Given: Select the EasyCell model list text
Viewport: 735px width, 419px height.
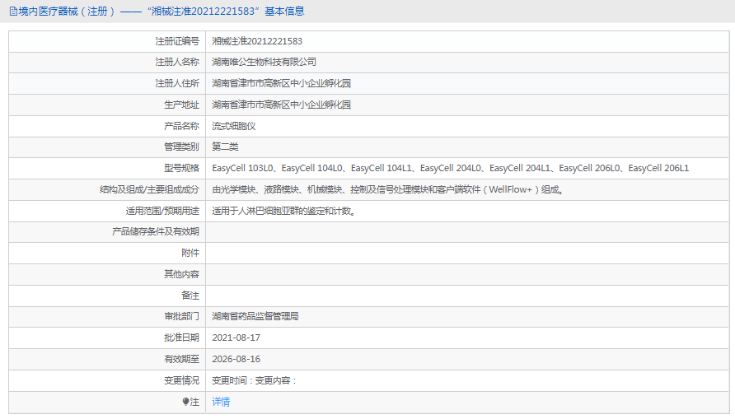Looking at the screenshot, I should pyautogui.click(x=451, y=168).
